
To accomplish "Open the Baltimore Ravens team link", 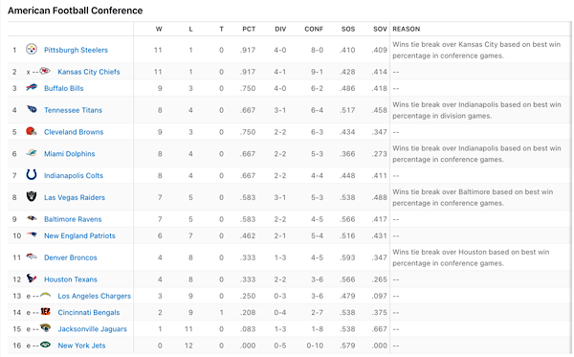I will 73,219.
